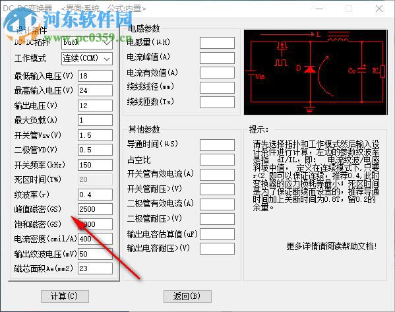Click the 占空比 duty cycle field
This screenshot has height=312, width=395.
pyautogui.click(x=217, y=160)
